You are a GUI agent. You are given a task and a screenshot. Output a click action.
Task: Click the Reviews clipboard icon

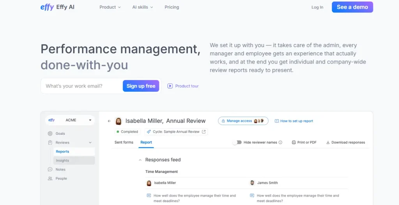point(50,143)
